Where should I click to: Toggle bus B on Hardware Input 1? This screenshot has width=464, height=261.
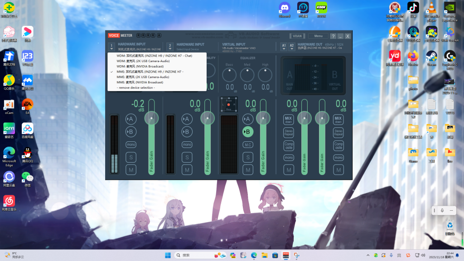click(131, 132)
